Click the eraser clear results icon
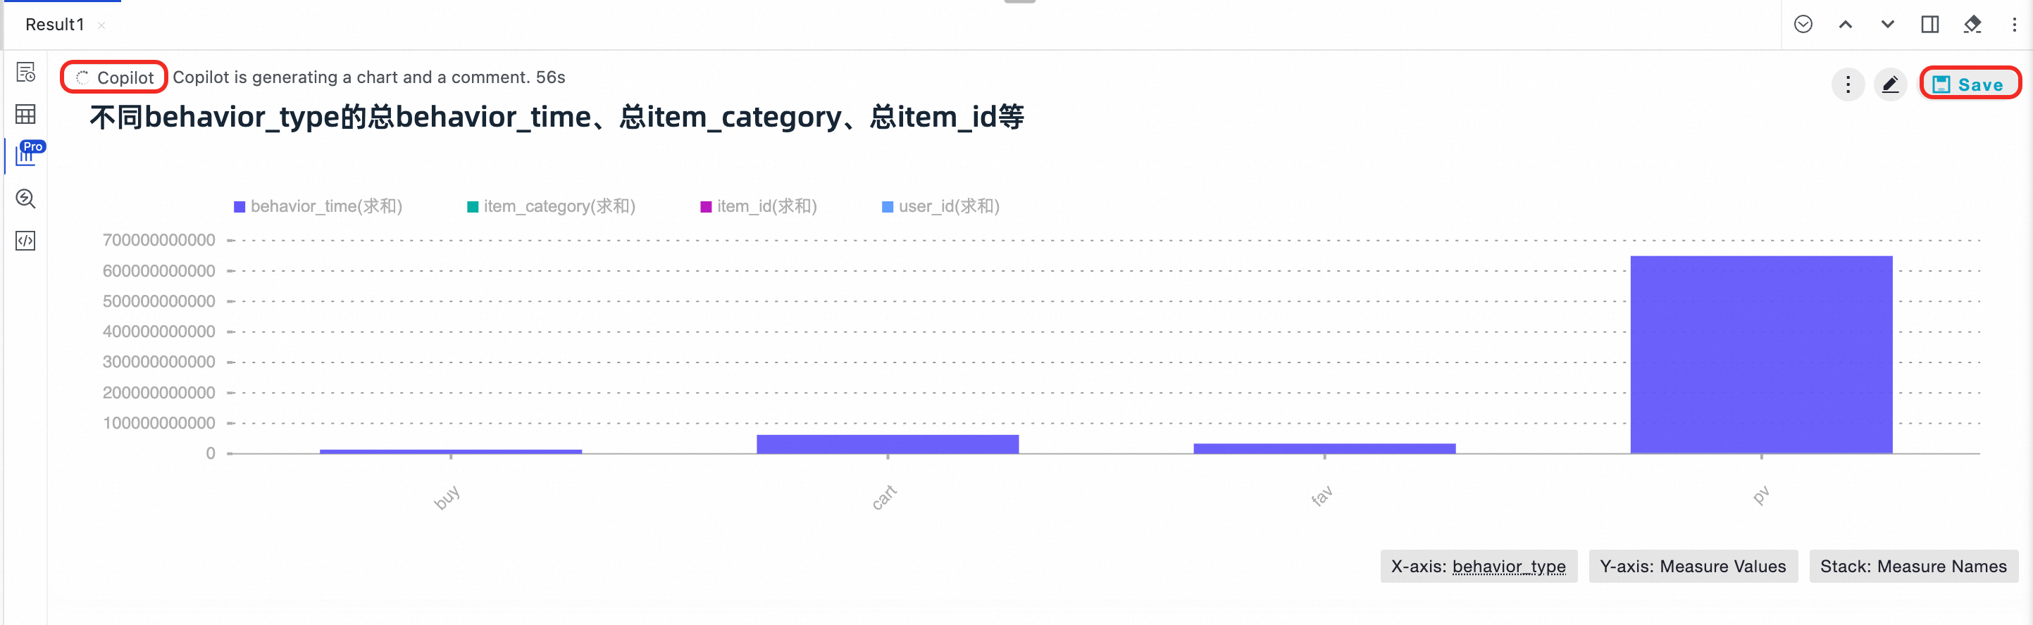The width and height of the screenshot is (2033, 625). [x=1972, y=25]
